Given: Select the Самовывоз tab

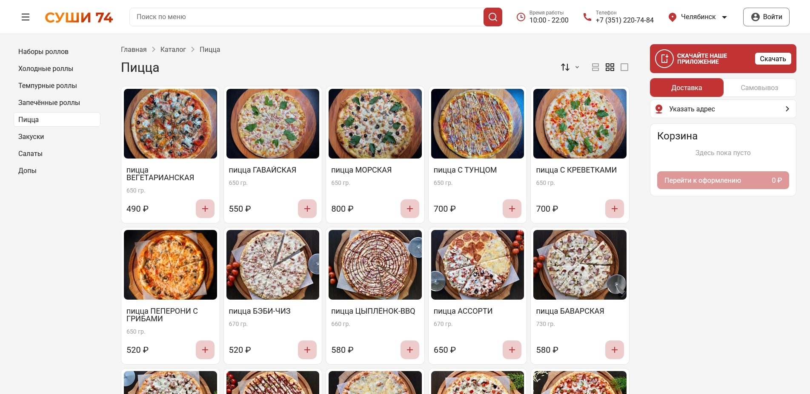Looking at the screenshot, I should 759,88.
